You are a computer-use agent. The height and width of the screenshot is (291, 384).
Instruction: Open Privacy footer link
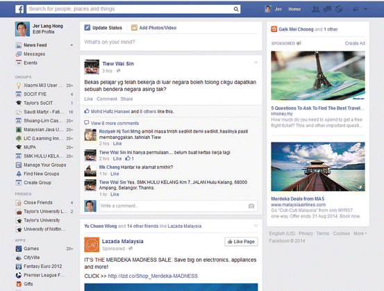[306, 233]
